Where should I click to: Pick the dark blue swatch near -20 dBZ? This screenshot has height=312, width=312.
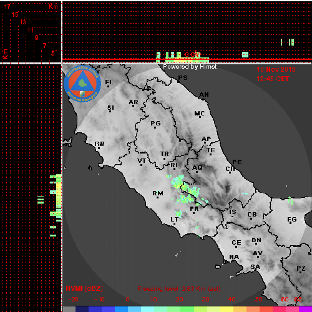click(x=82, y=309)
